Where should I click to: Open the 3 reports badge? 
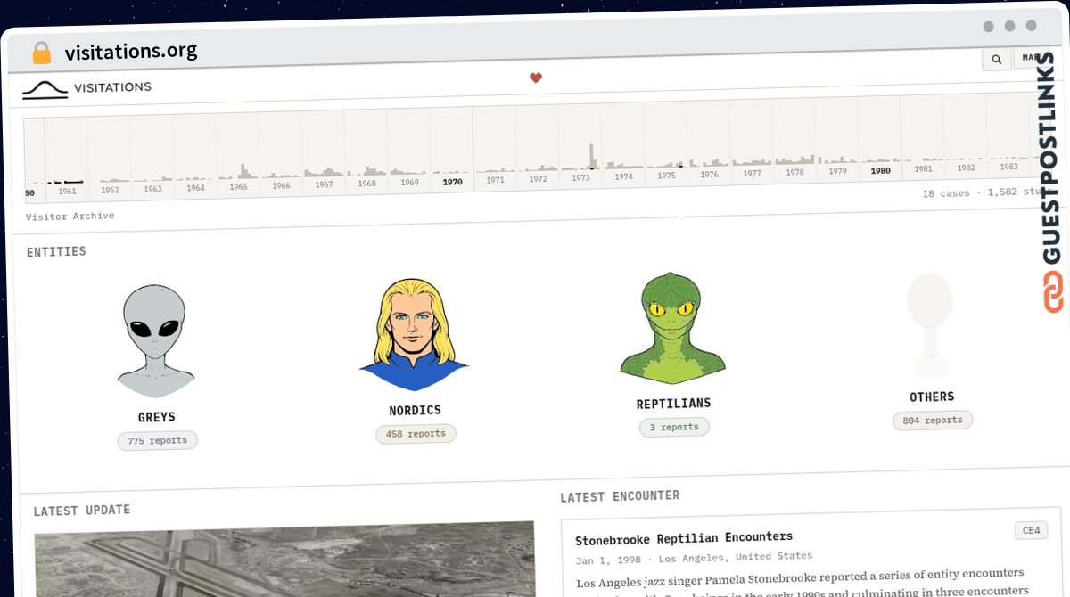(674, 427)
